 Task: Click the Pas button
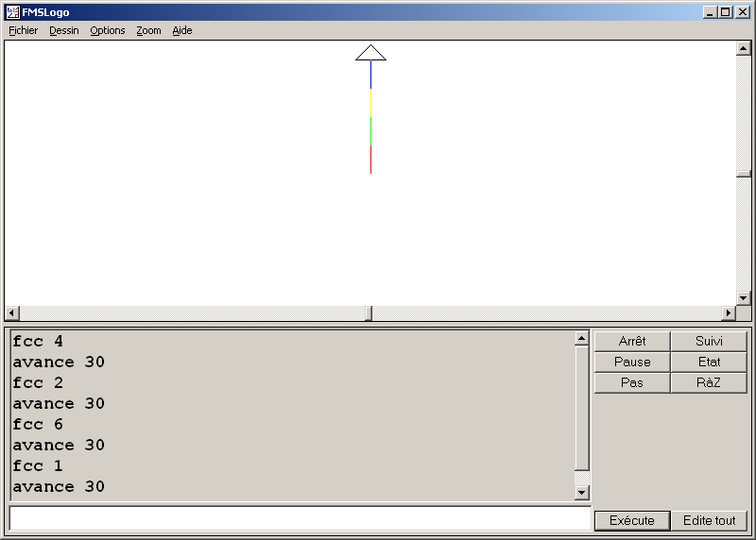tap(632, 382)
